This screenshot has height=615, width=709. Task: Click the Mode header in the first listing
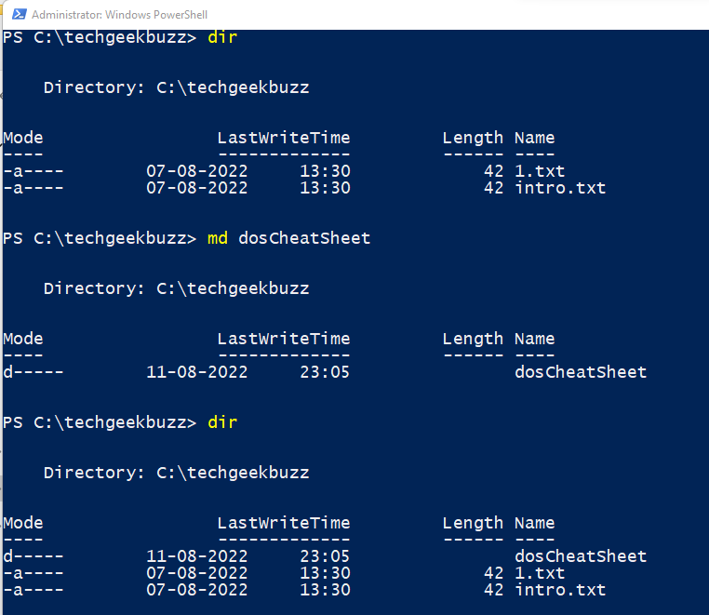click(x=23, y=138)
